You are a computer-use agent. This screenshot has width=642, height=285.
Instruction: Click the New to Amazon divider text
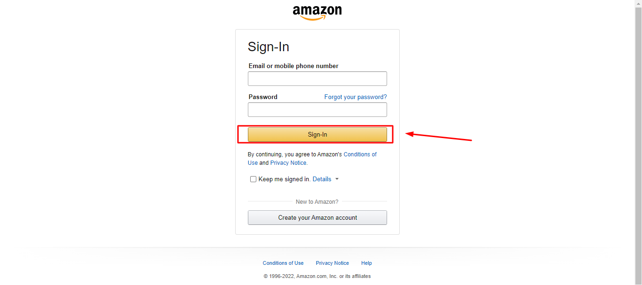pyautogui.click(x=317, y=201)
